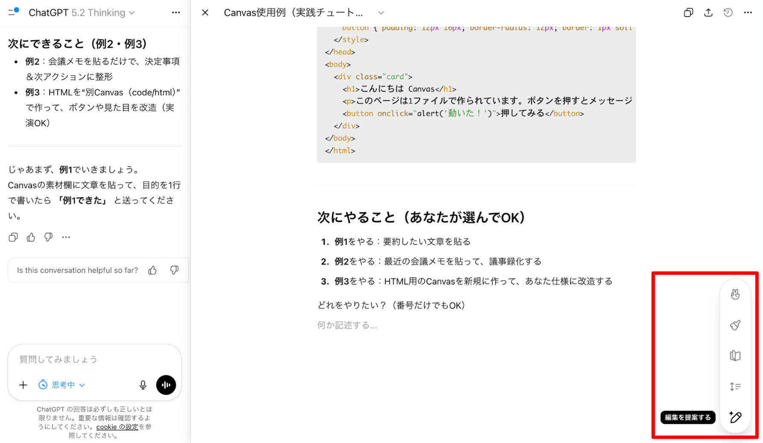The height and width of the screenshot is (443, 763).
Task: Start voice mode with the waveform button
Action: 166,385
